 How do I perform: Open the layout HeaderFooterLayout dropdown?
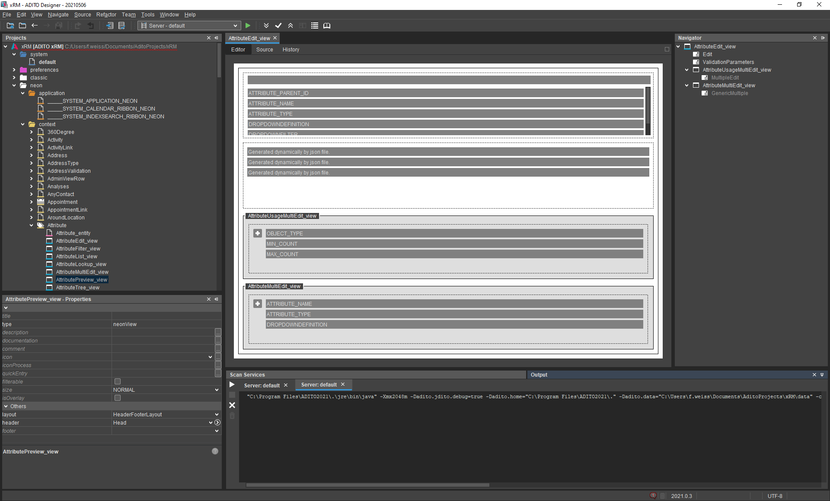point(217,415)
